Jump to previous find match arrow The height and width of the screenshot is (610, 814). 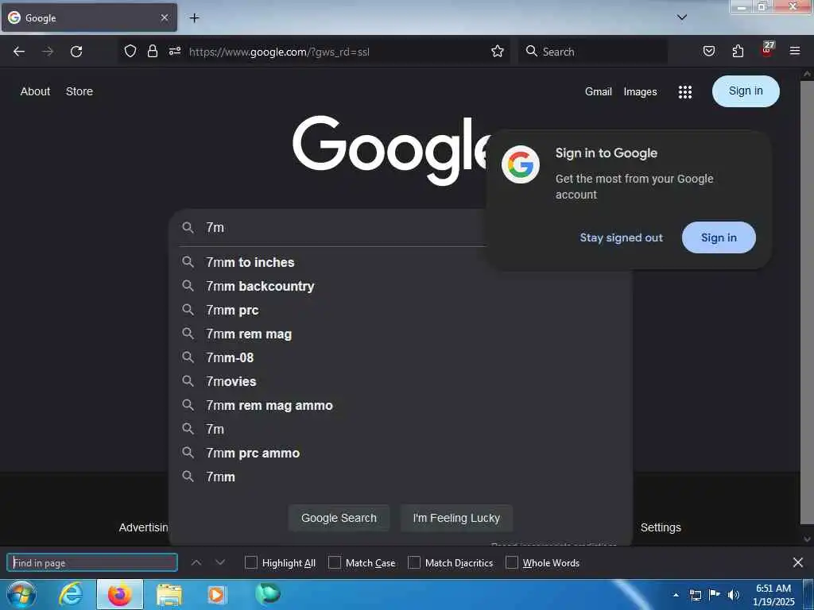pyautogui.click(x=196, y=562)
